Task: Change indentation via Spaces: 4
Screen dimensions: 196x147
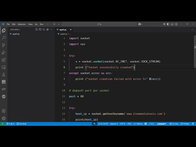Action: coord(114,124)
